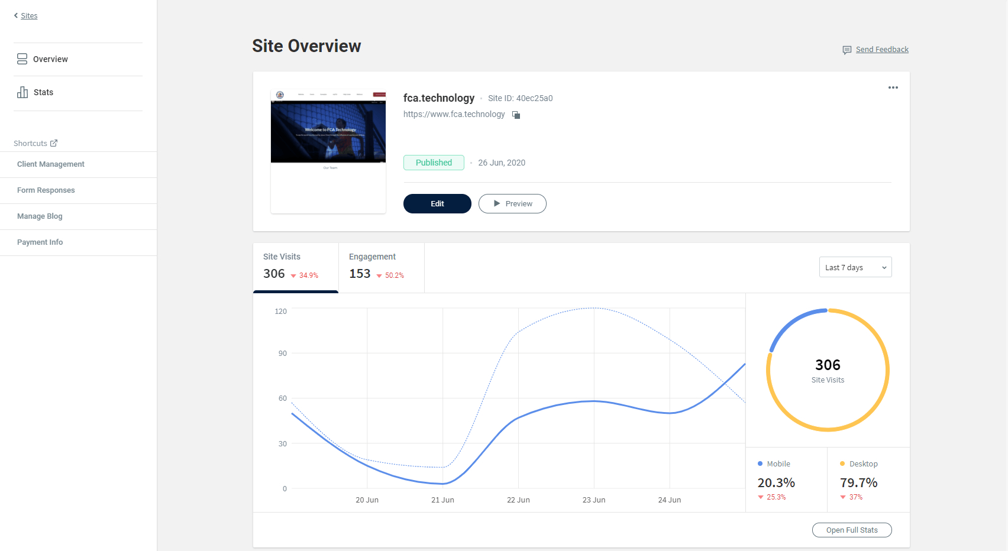Click the Shortcuts external link icon

[x=54, y=143]
